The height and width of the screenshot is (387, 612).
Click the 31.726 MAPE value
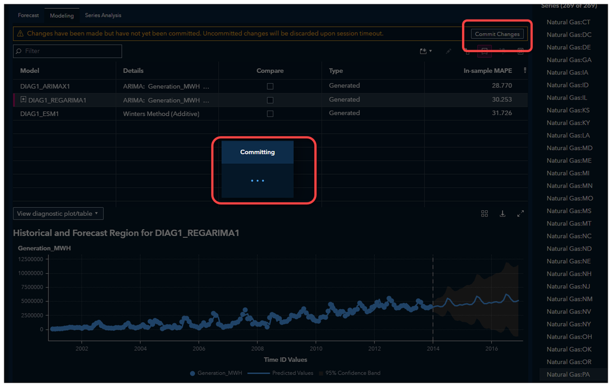(502, 113)
